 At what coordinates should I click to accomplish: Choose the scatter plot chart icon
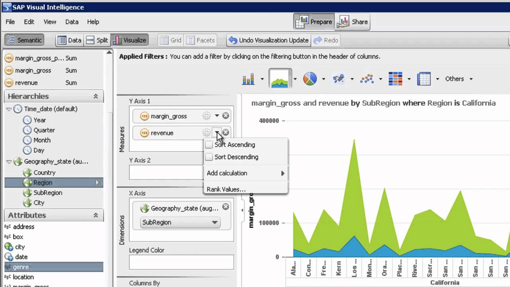click(x=367, y=79)
